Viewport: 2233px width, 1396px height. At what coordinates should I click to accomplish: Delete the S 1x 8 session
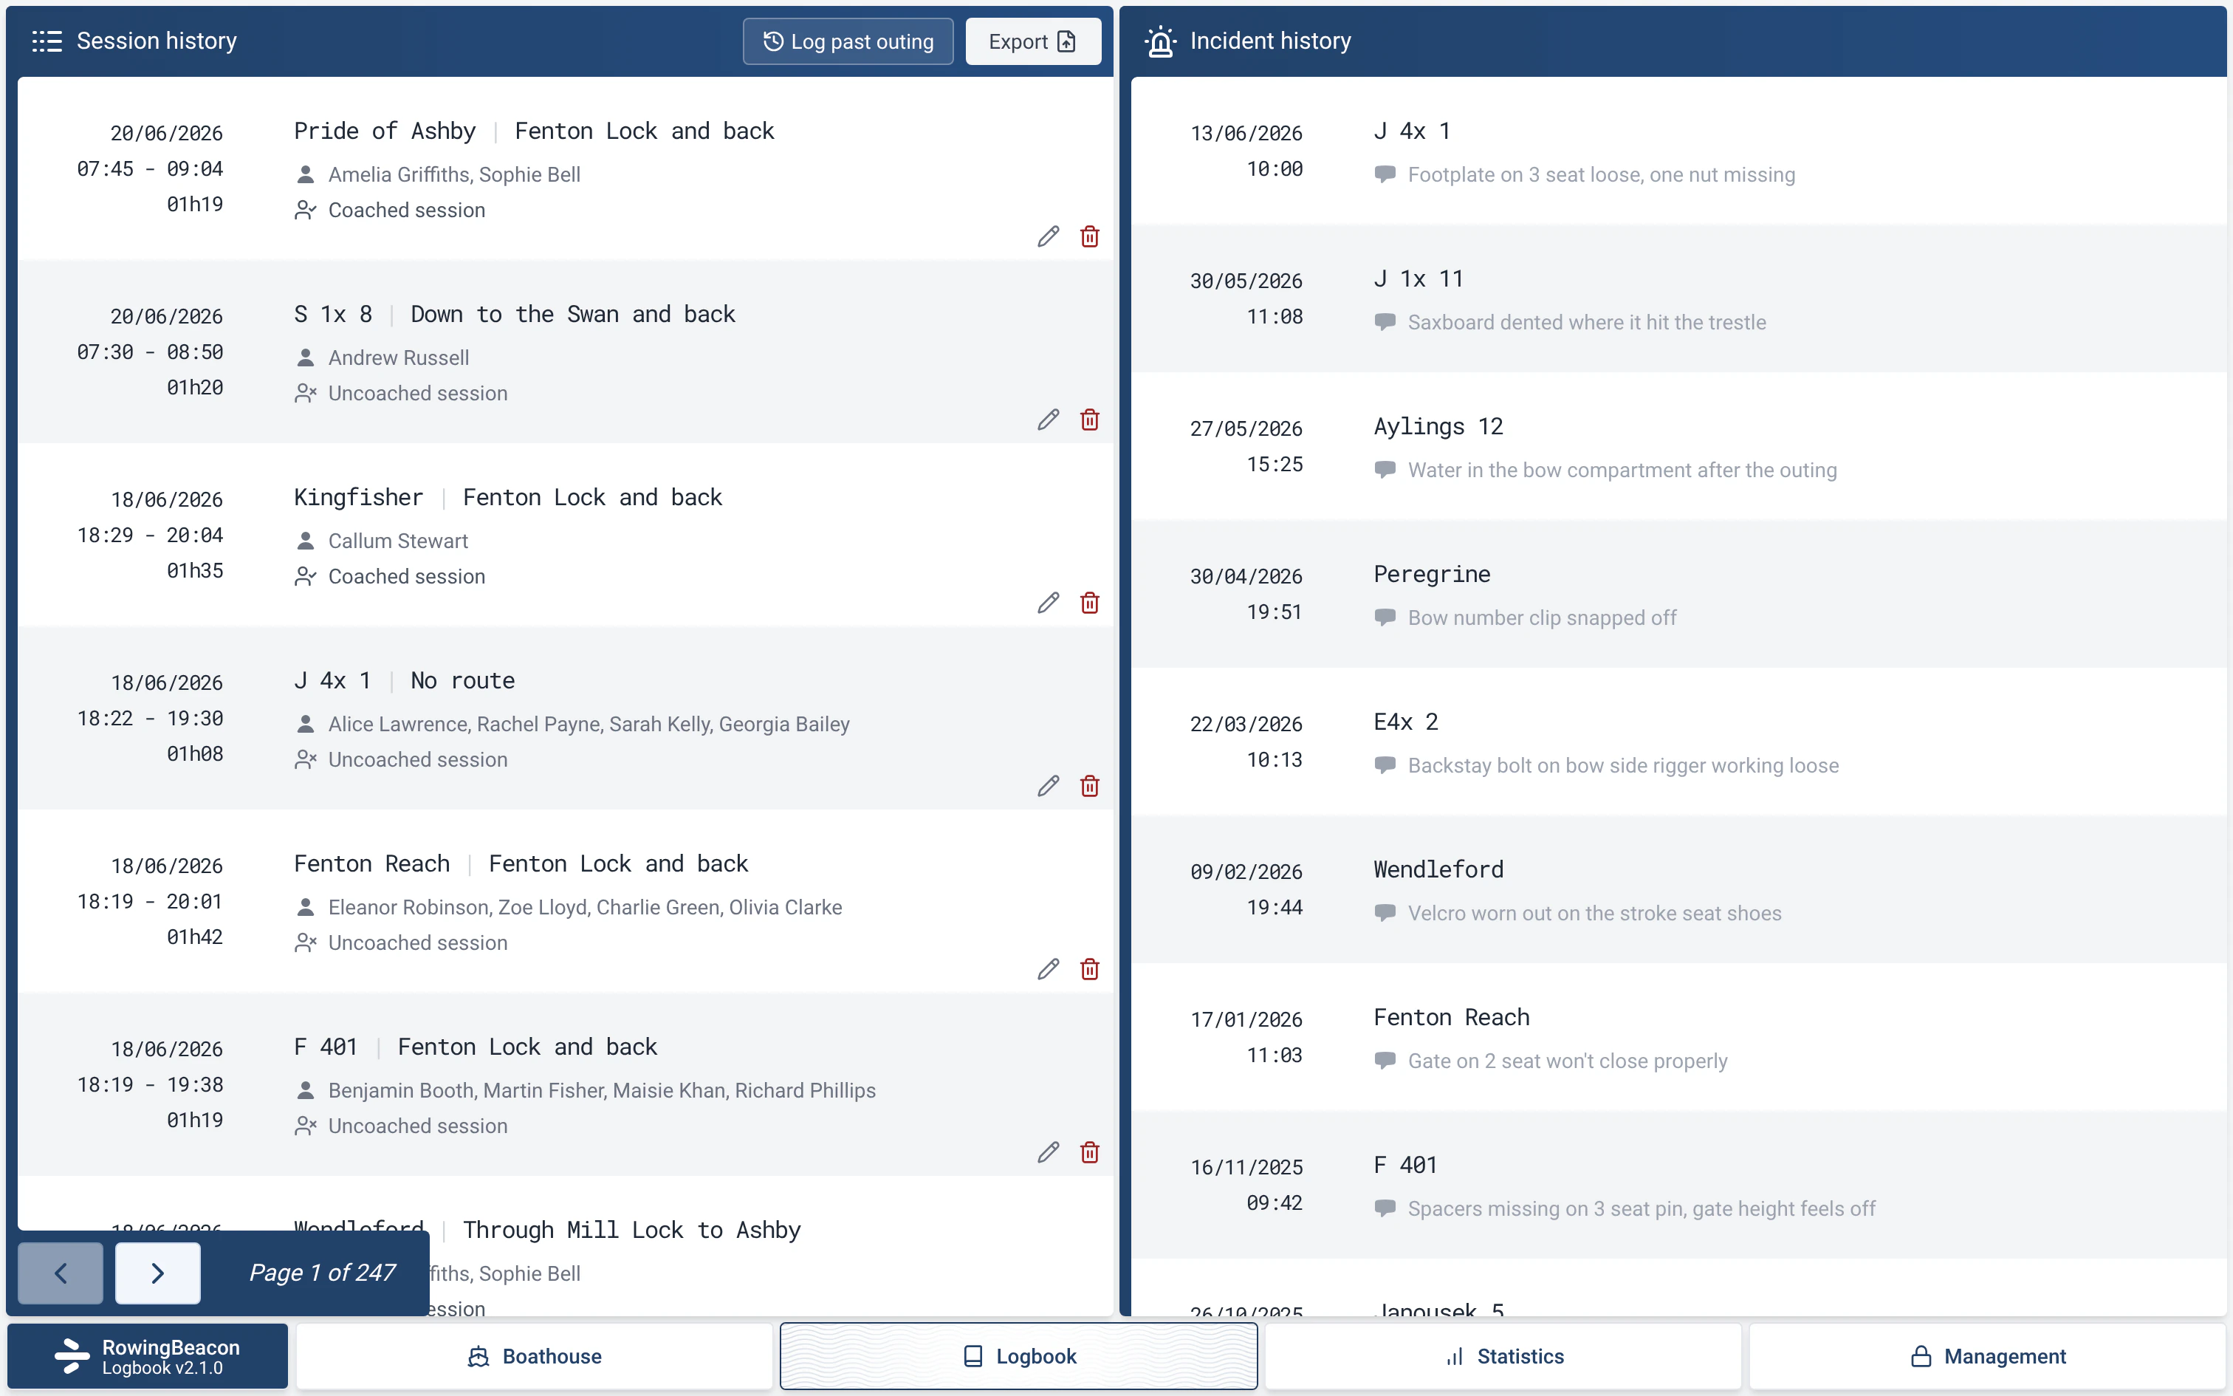coord(1090,420)
